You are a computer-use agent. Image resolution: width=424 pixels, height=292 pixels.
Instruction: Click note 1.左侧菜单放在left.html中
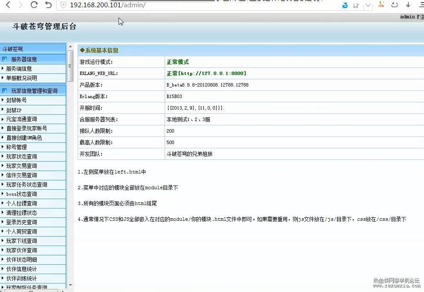[112, 172]
